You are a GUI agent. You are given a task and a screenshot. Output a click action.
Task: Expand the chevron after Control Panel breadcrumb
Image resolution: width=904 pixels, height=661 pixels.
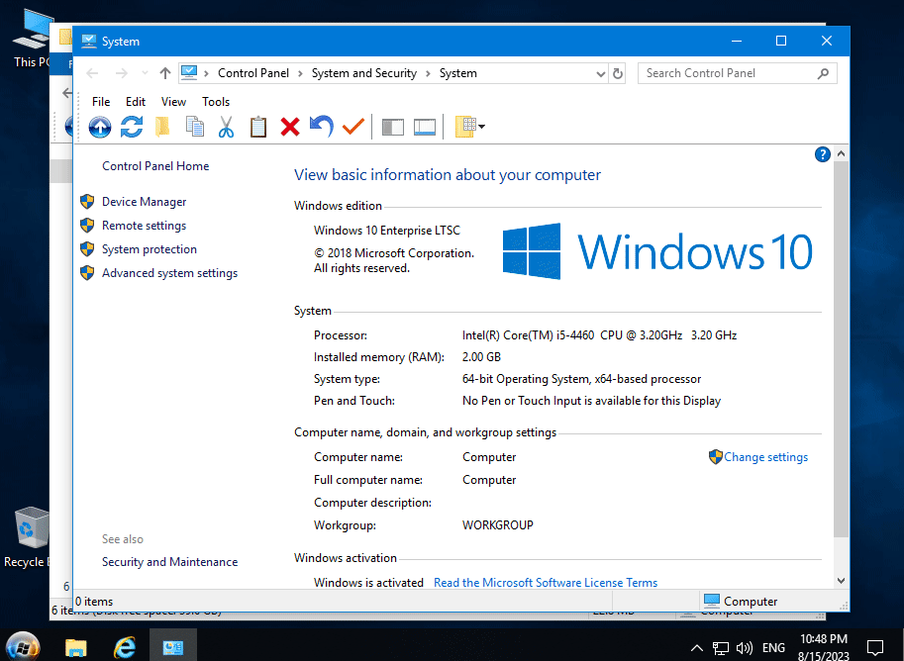(x=300, y=74)
